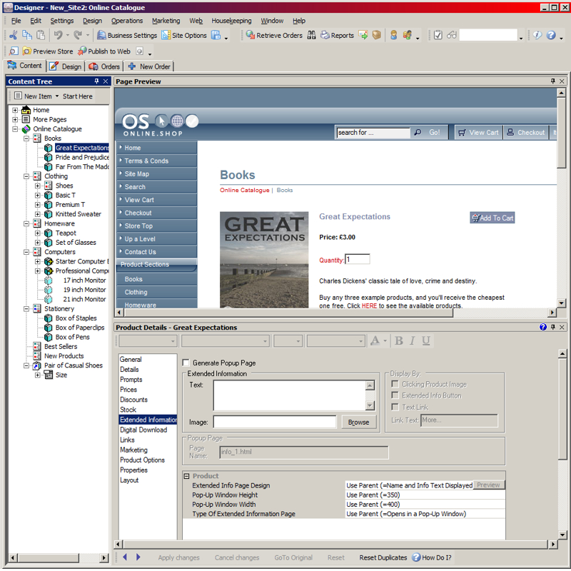Open Site Options from toolbar
Image resolution: width=571 pixels, height=571 pixels.
[184, 35]
